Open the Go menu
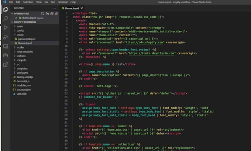The image size is (251, 151). (46, 2)
